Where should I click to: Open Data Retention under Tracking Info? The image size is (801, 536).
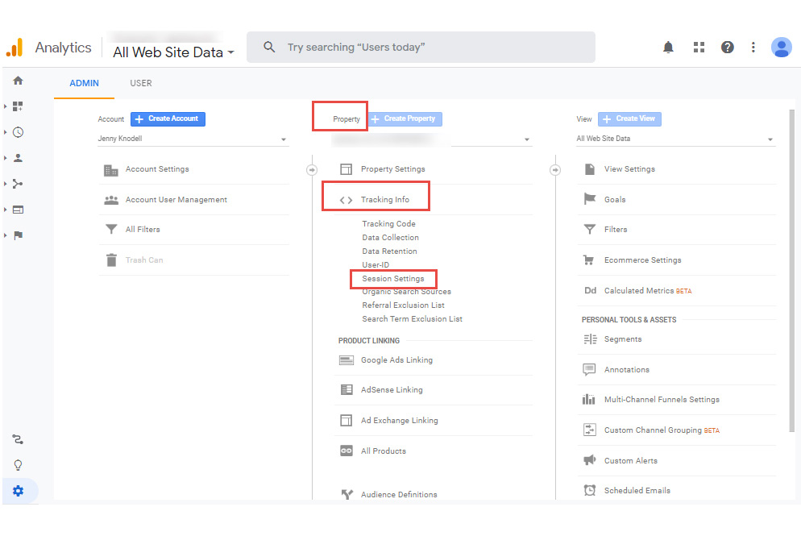389,251
